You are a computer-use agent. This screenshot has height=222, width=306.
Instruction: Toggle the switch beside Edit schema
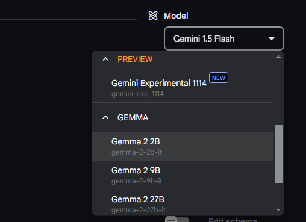[177, 219]
